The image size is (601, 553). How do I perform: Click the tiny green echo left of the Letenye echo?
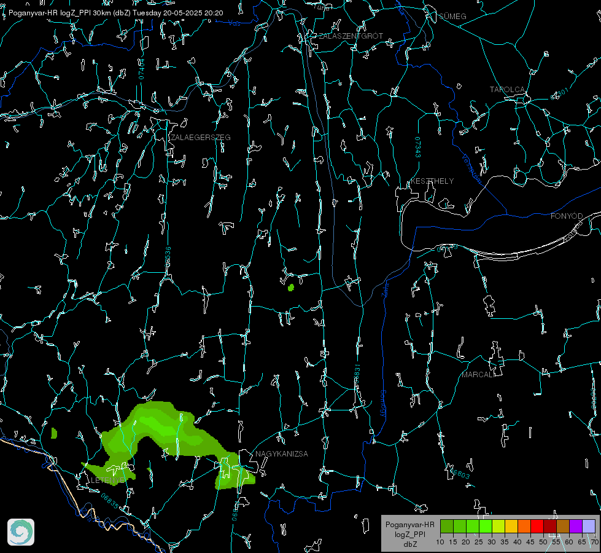(x=54, y=433)
